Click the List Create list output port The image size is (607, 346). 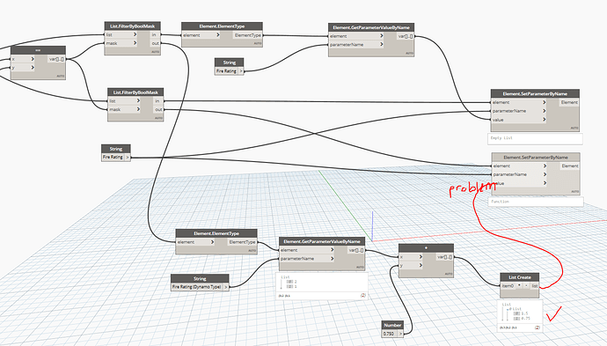(535, 286)
